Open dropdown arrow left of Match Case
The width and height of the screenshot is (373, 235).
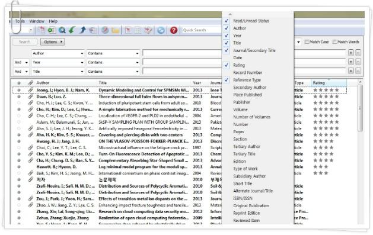pyautogui.click(x=298, y=42)
